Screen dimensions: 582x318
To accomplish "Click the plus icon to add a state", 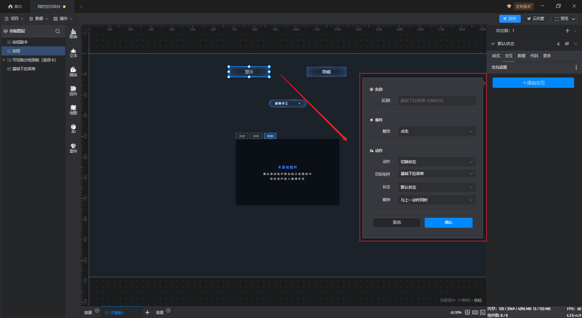I will 567,31.
